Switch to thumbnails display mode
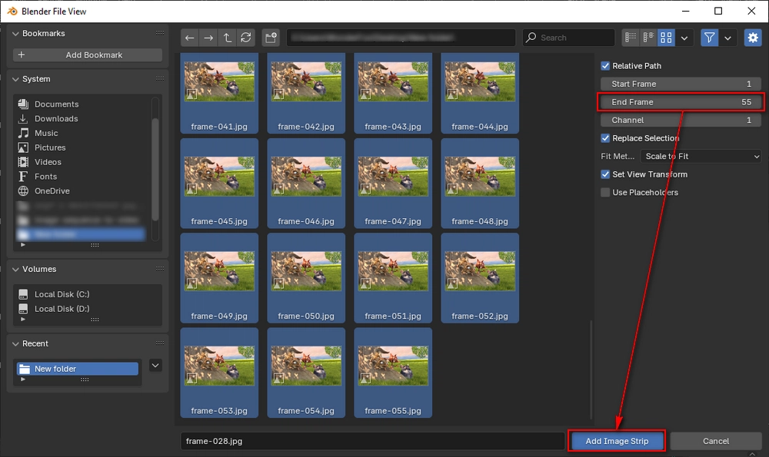The height and width of the screenshot is (457, 769). 666,37
